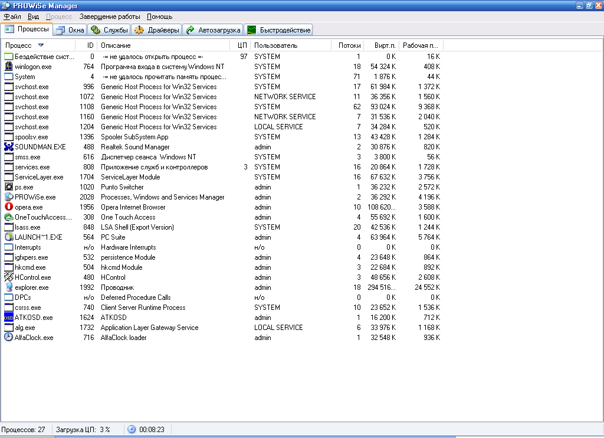Click the Interrupts row icon
This screenshot has height=438, width=604.
pyautogui.click(x=8, y=247)
